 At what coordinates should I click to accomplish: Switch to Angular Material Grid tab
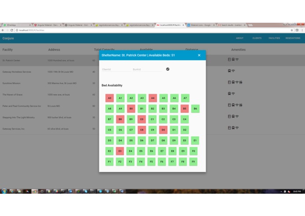[78, 25]
